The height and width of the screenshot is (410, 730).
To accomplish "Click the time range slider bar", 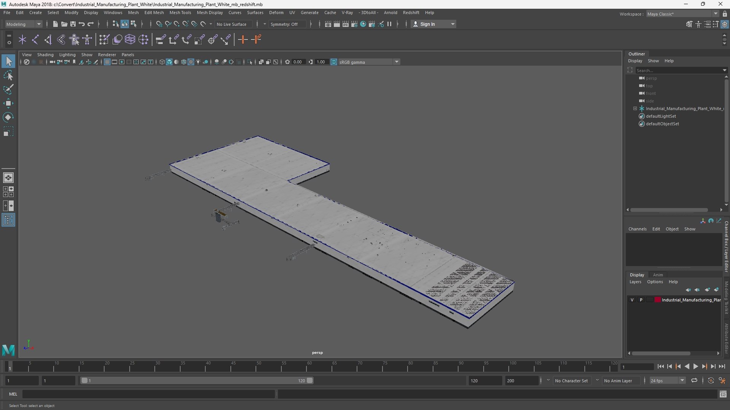I will pyautogui.click(x=197, y=380).
